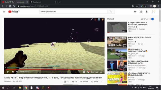Open the World of Tanks video thumbnail

[x=117, y=42]
